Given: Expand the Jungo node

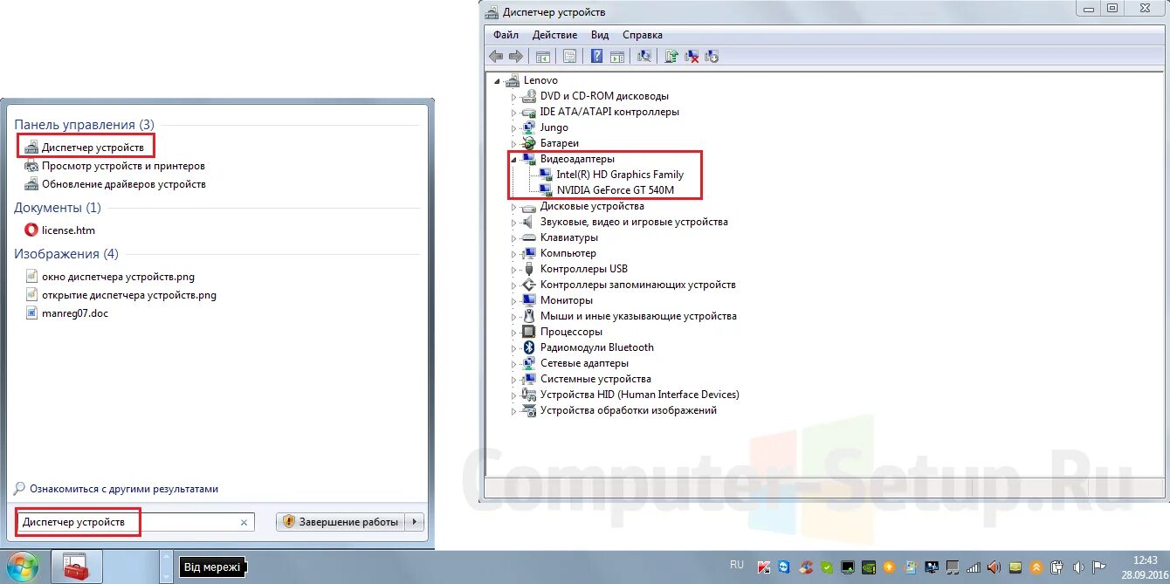Looking at the screenshot, I should coord(514,128).
